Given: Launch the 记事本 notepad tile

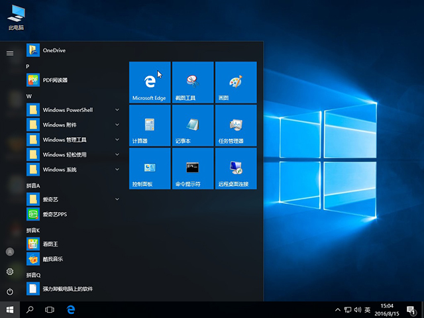Looking at the screenshot, I should [x=192, y=125].
